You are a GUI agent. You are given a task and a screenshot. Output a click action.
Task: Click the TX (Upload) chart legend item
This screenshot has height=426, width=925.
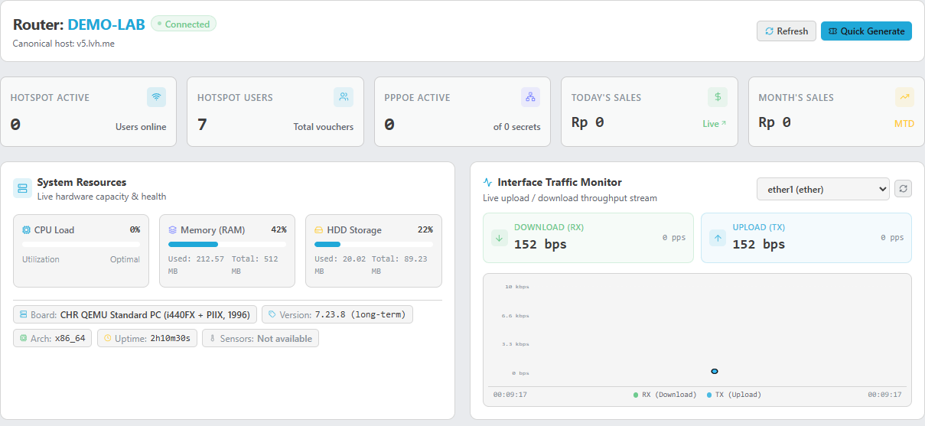click(x=734, y=395)
